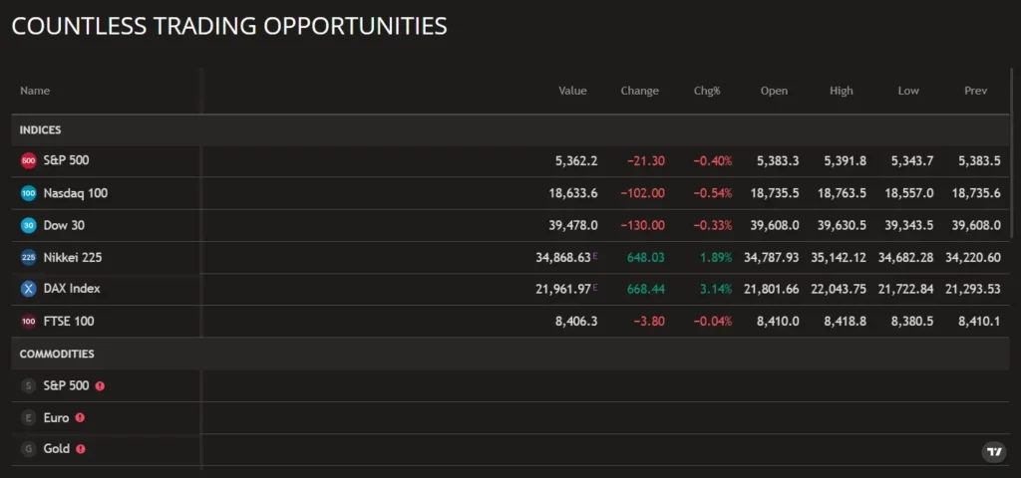Sort by the Value column header

pos(572,91)
